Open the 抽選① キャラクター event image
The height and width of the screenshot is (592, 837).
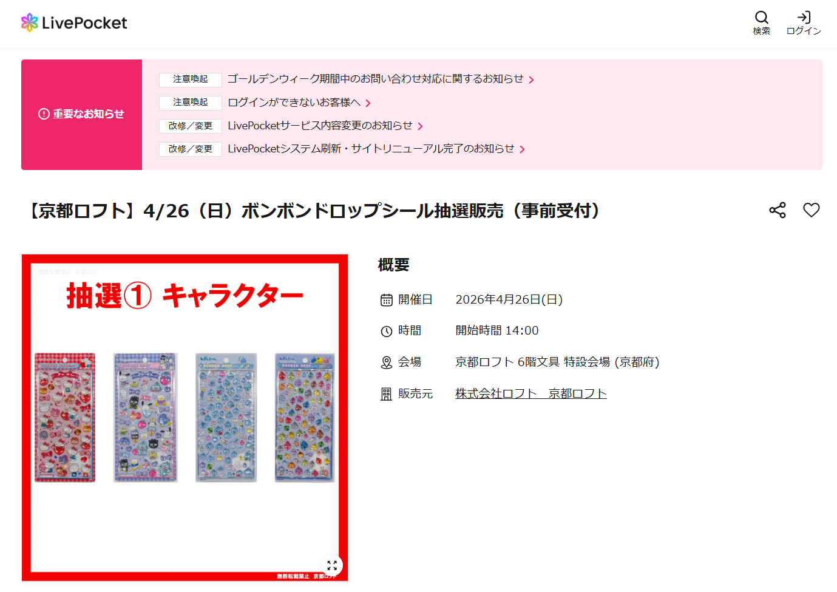click(185, 418)
